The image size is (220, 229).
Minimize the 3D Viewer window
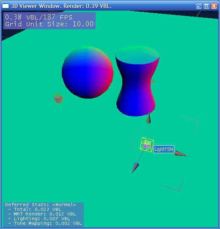tap(198, 6)
